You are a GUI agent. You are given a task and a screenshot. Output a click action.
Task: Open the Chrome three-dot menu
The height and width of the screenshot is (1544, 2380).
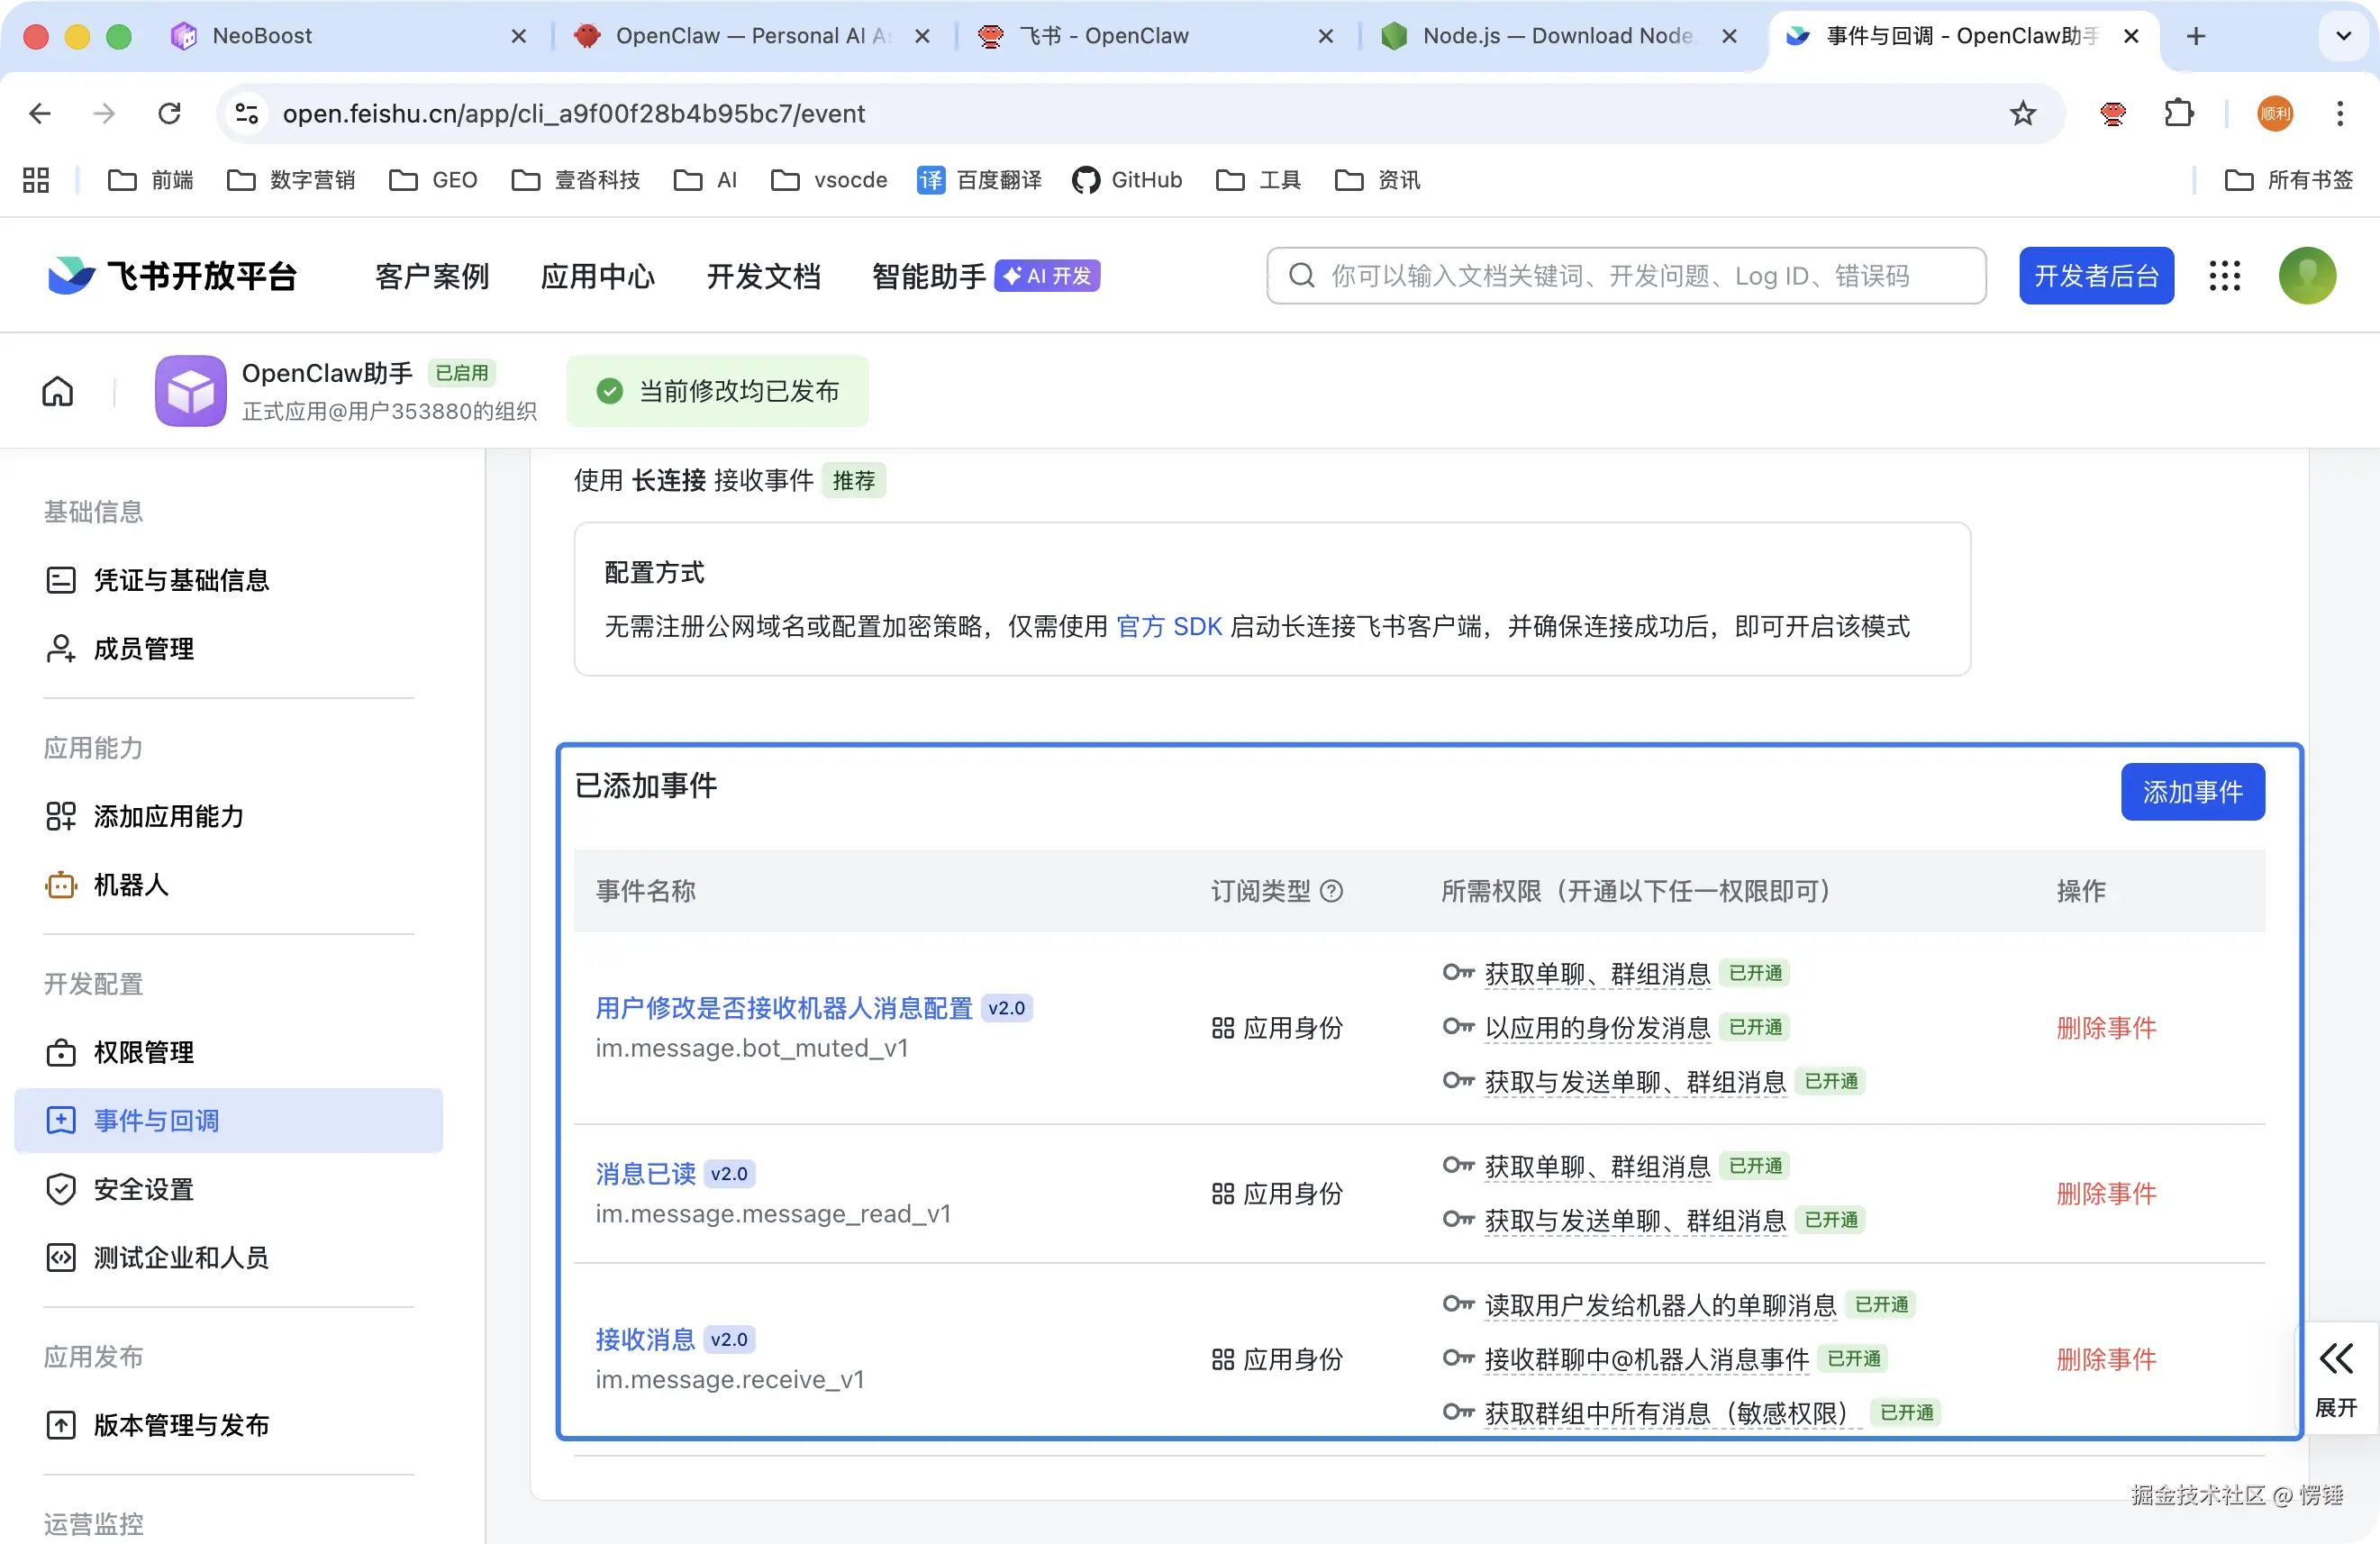(2340, 114)
